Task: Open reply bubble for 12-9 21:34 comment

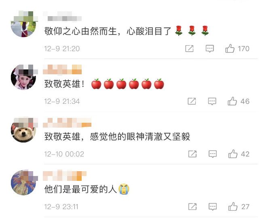Action: point(212,101)
